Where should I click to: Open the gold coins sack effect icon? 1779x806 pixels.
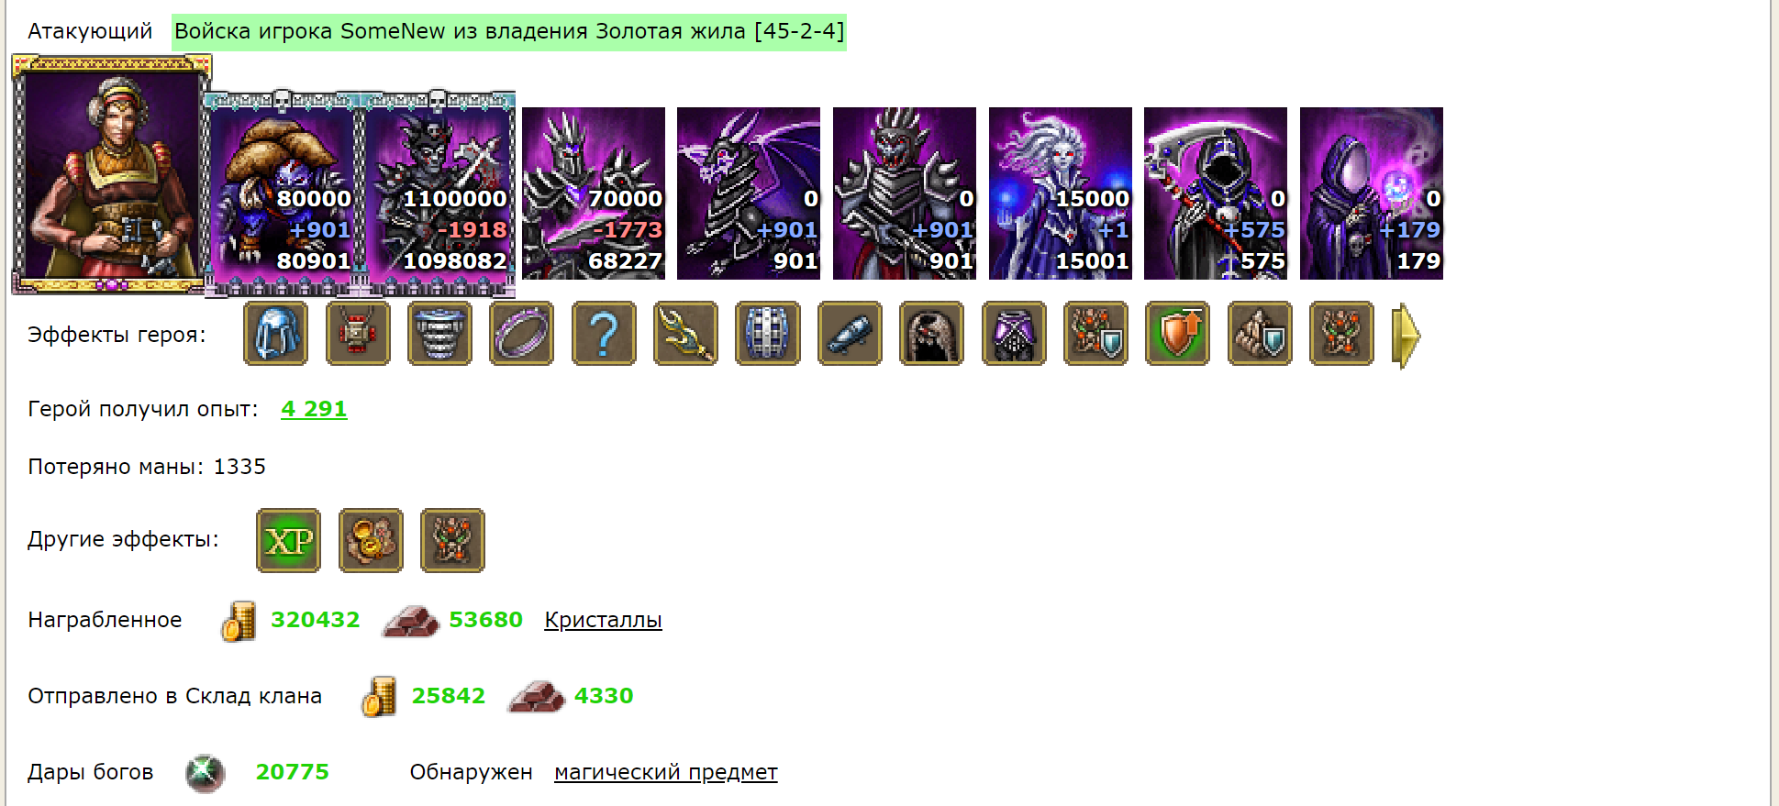tap(371, 541)
